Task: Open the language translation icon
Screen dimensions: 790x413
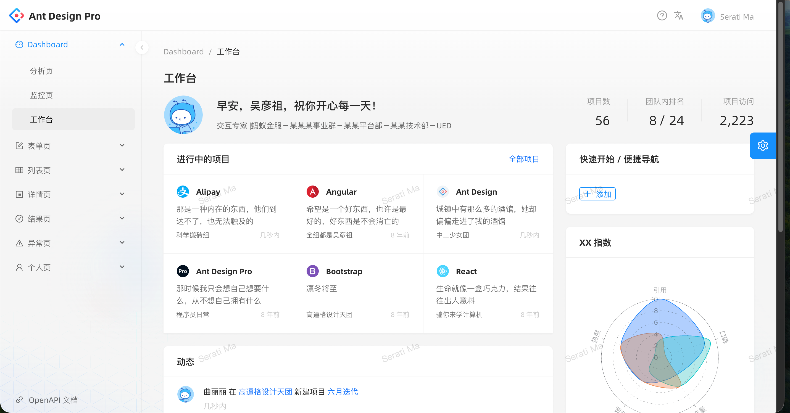Action: [x=678, y=16]
